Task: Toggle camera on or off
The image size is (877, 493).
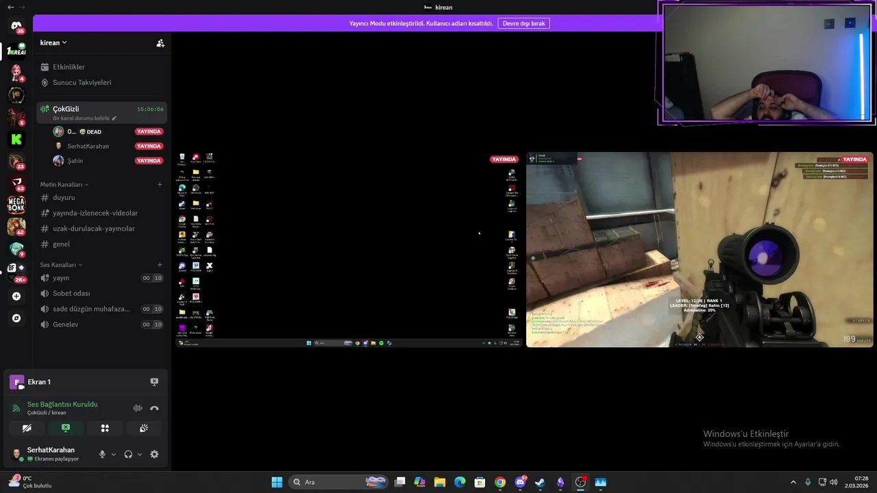Action: tap(27, 428)
